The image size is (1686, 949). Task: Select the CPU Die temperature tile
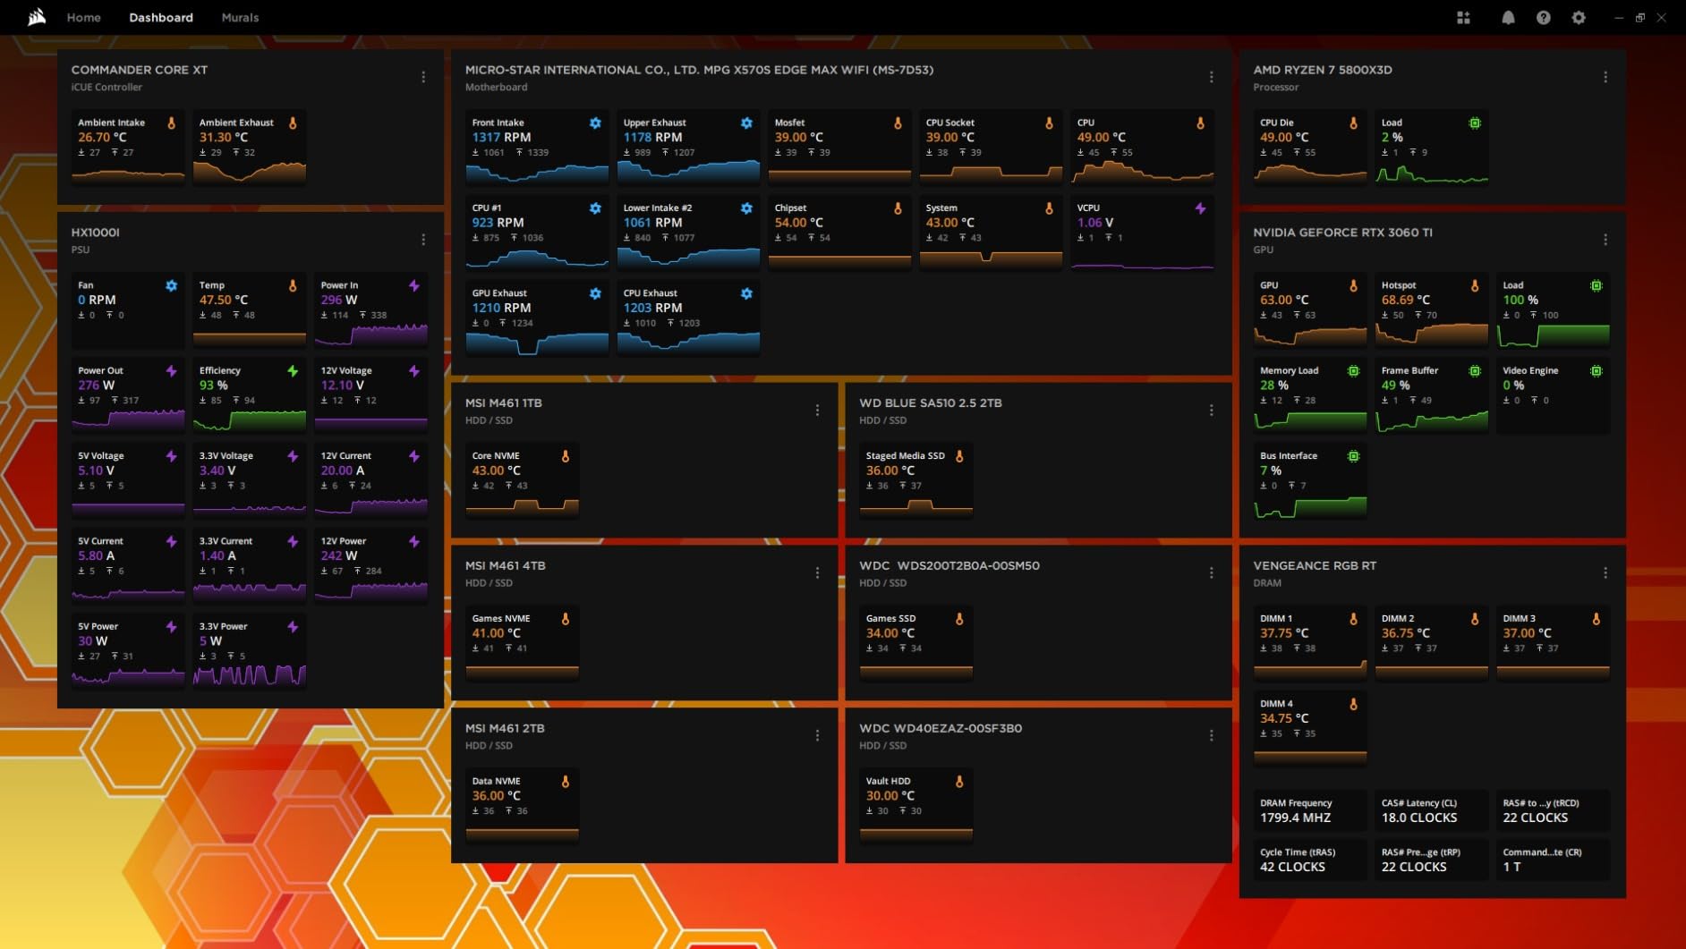click(1310, 148)
